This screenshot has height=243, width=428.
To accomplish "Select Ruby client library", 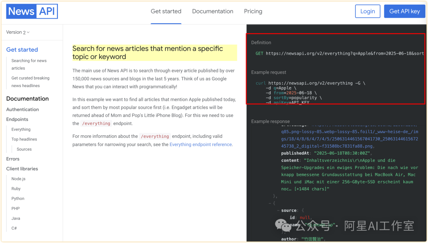I will [16, 188].
